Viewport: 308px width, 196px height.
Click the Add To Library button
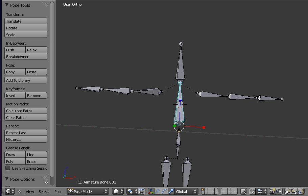[x=26, y=80]
